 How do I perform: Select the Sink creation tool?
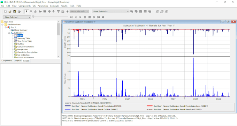pos(63,11)
